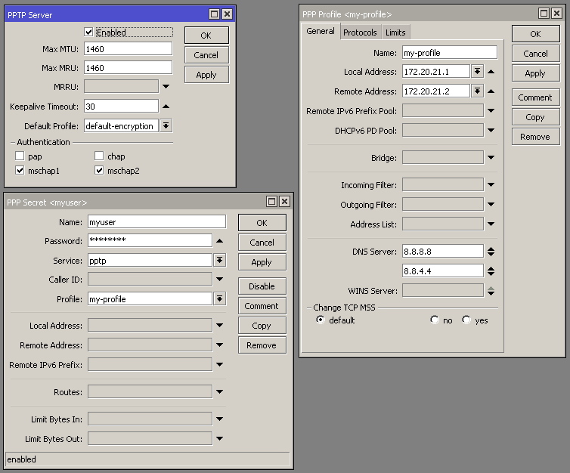The image size is (570, 473).
Task: Expand the MRRU field down arrow
Action: coord(166,87)
